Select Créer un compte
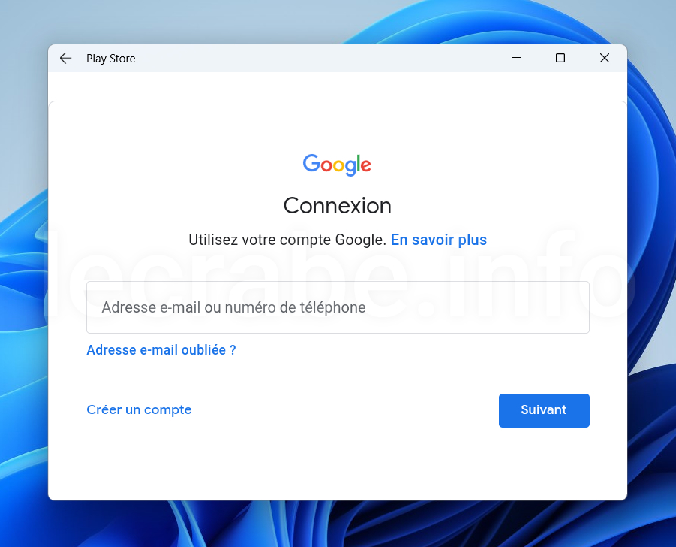This screenshot has height=547, width=676. pos(139,409)
